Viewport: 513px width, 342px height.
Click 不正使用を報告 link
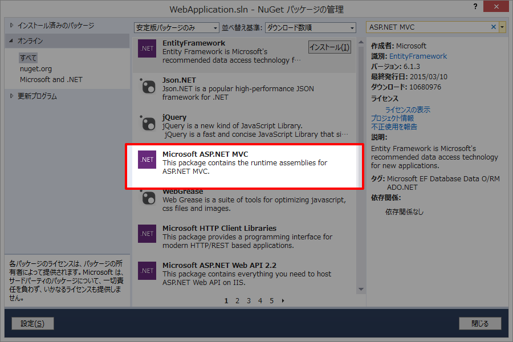[x=394, y=127]
